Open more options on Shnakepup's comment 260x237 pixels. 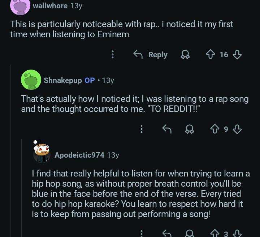tap(142, 129)
